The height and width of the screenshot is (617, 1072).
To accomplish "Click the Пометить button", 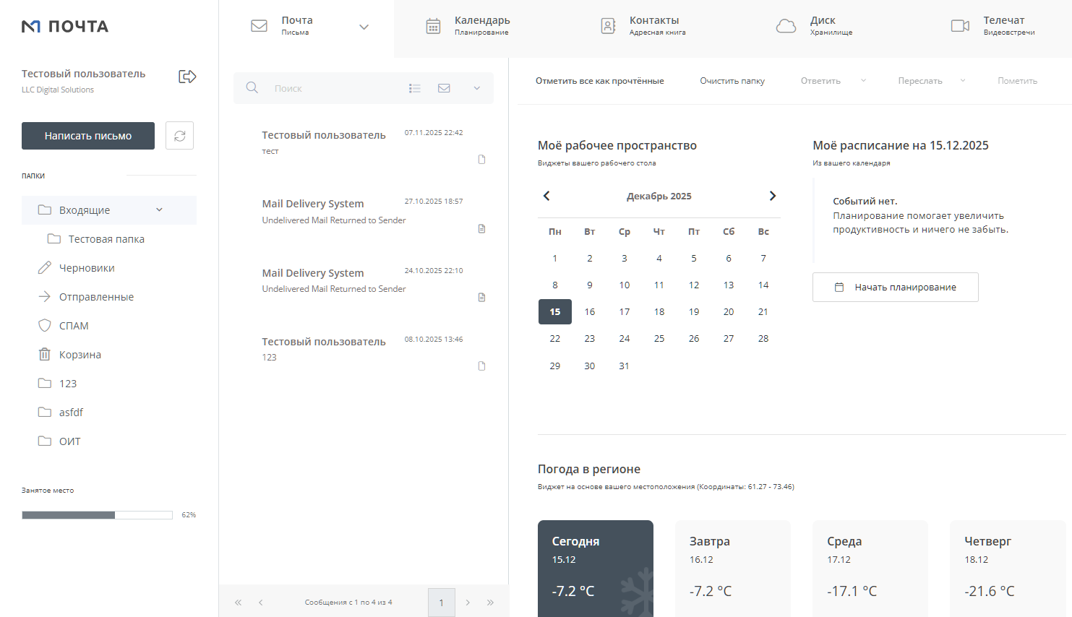I will click(1018, 81).
